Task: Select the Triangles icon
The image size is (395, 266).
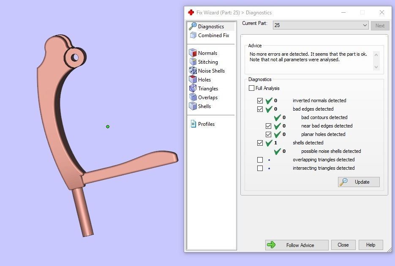Action: 193,88
